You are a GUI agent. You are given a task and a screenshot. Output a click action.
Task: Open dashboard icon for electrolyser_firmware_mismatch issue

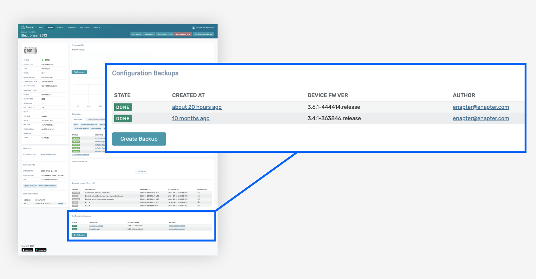point(199,193)
